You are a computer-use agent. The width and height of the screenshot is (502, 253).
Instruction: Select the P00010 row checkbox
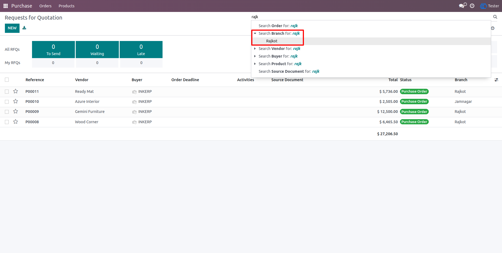(x=7, y=102)
